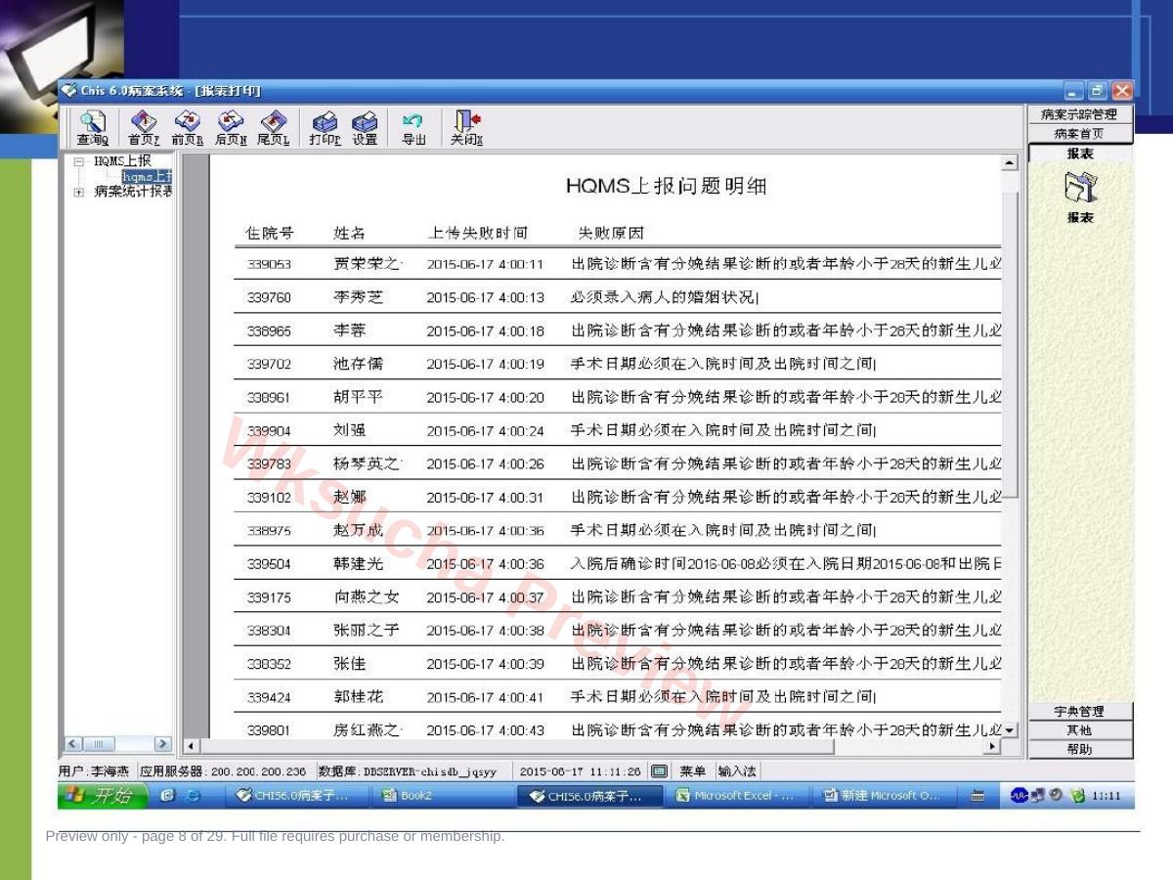
Task: Click patient name 韩建光
Action: pos(358,563)
